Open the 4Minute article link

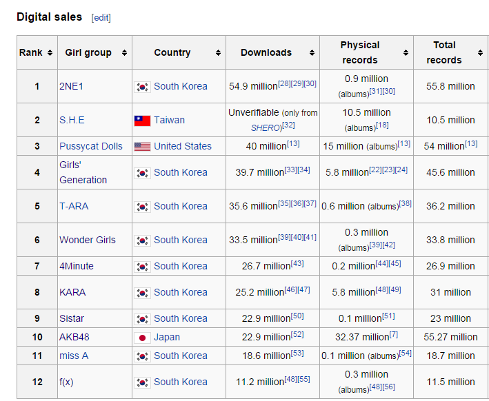[x=77, y=266]
